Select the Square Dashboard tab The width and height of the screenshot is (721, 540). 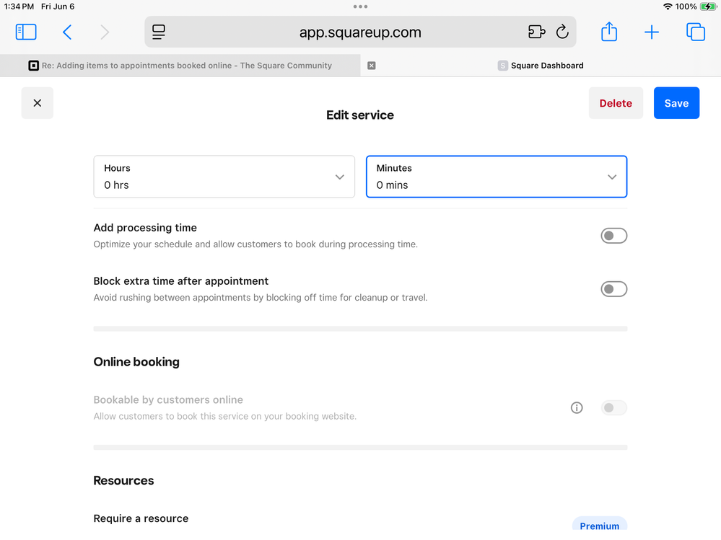tap(546, 66)
